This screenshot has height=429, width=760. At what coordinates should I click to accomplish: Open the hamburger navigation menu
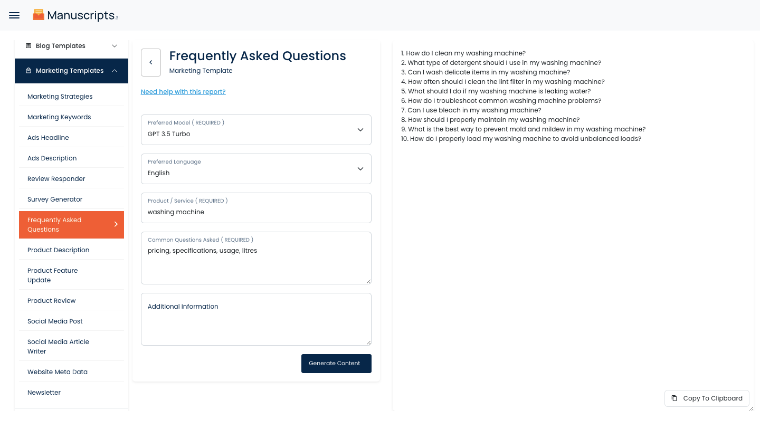tap(14, 15)
